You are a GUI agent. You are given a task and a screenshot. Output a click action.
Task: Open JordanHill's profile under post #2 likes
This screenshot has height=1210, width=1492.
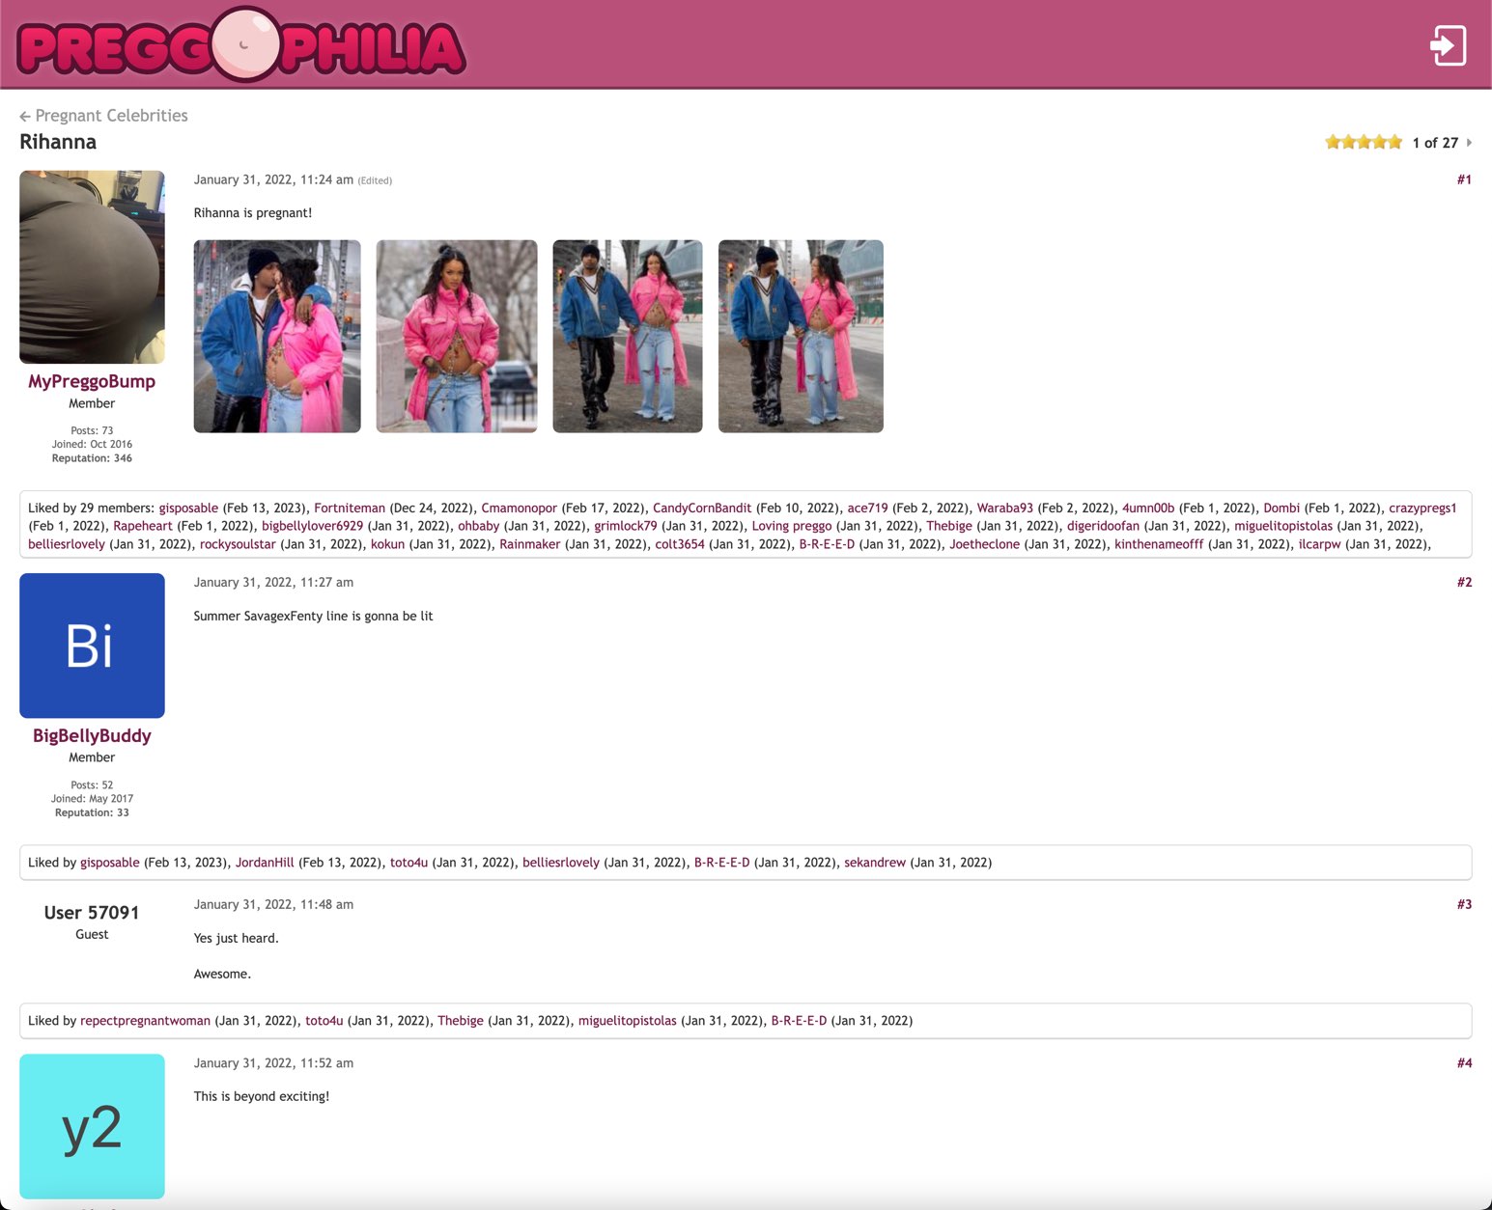click(265, 863)
